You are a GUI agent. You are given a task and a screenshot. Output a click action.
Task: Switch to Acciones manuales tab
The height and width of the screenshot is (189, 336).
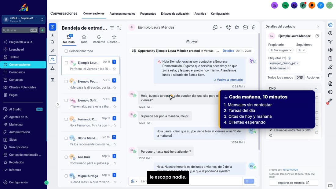tap(122, 14)
